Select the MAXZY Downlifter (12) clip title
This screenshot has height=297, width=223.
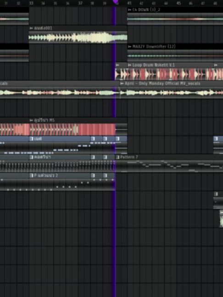point(154,47)
